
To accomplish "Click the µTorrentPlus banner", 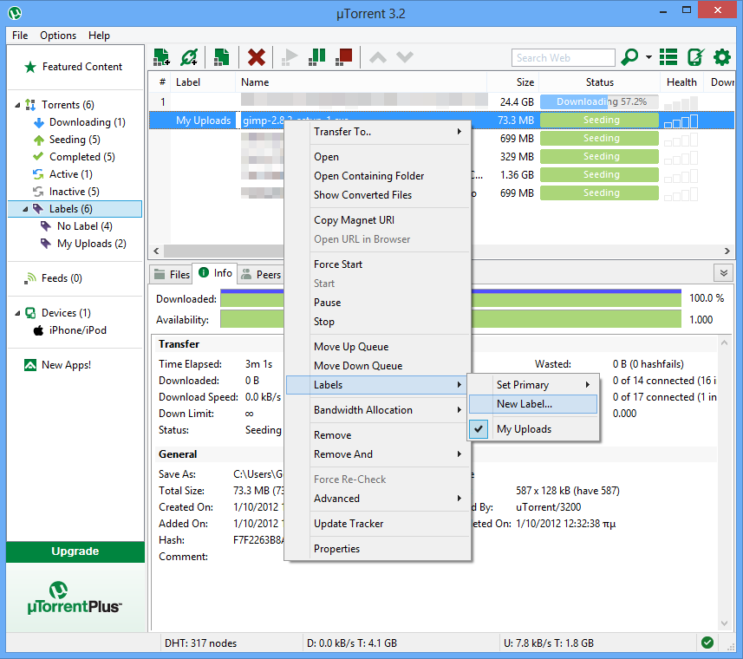I will [x=75, y=597].
